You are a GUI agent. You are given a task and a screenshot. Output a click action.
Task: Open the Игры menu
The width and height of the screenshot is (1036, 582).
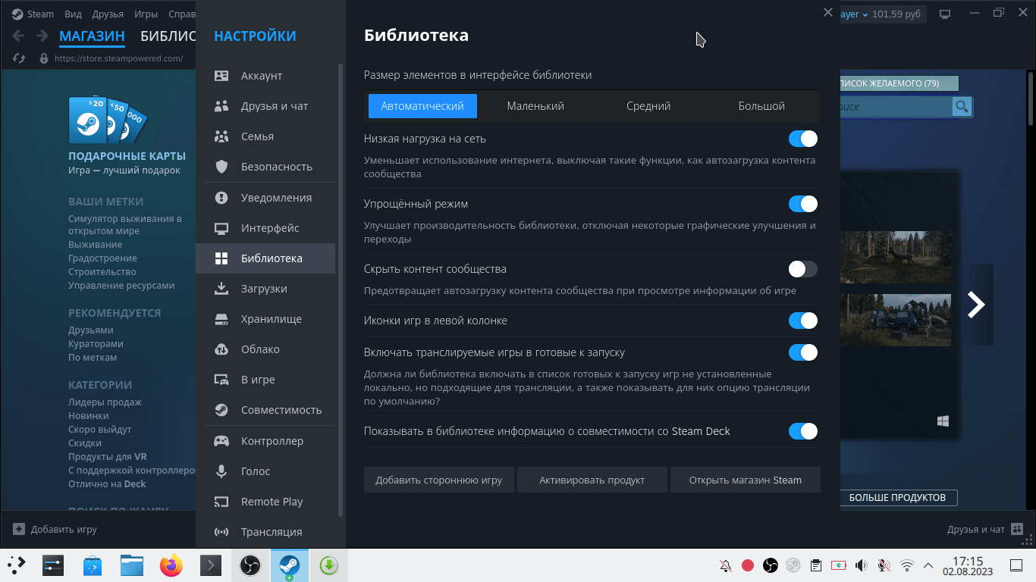pos(146,14)
